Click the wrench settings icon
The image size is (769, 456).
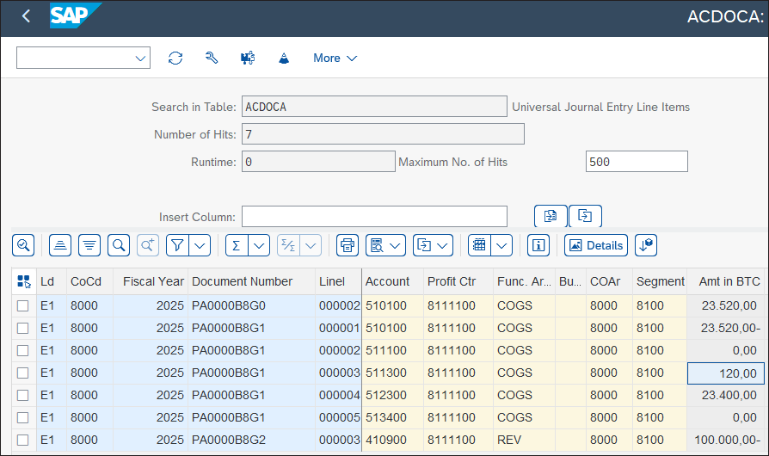[x=212, y=58]
